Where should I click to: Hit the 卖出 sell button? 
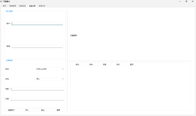(43, 110)
